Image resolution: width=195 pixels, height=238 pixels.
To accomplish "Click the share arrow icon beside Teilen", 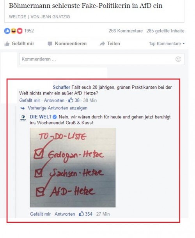I will (102, 44).
